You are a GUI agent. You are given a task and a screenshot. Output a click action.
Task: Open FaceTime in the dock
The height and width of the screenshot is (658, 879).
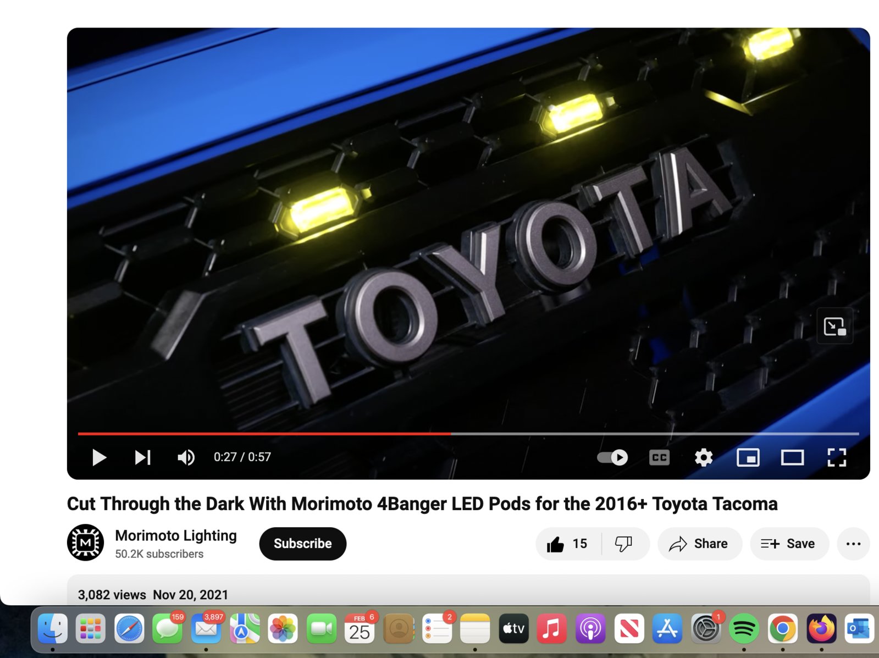(x=322, y=628)
